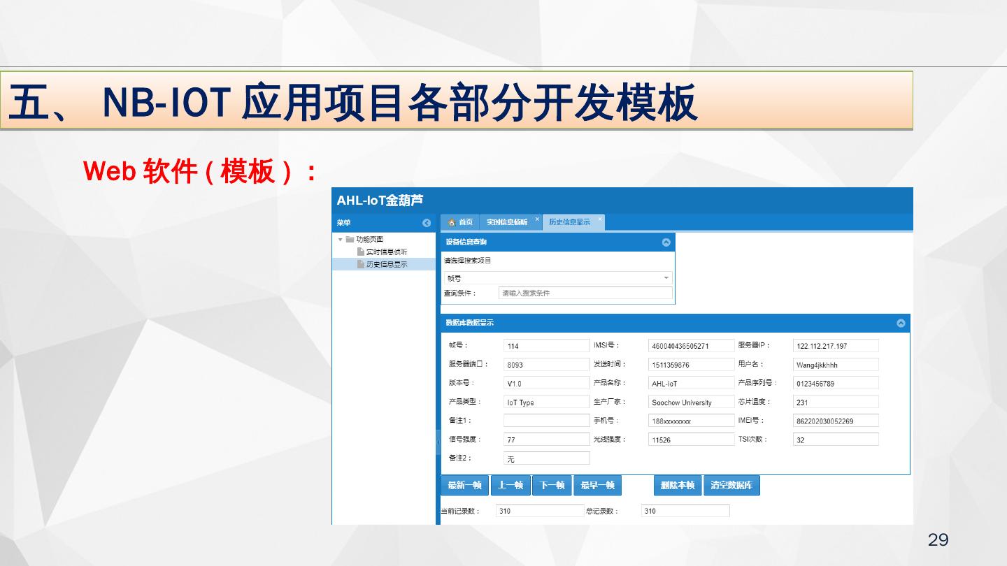This screenshot has height=566, width=1007.
Task: Click the 设备信息查询 panel title
Action: [x=466, y=242]
